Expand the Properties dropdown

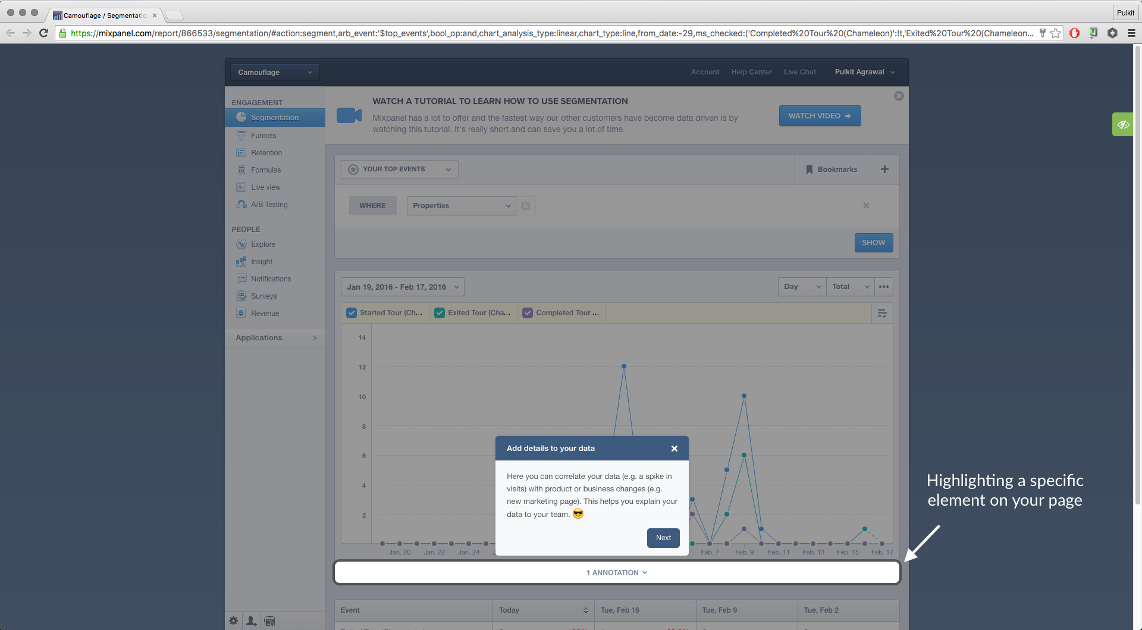[x=462, y=206]
